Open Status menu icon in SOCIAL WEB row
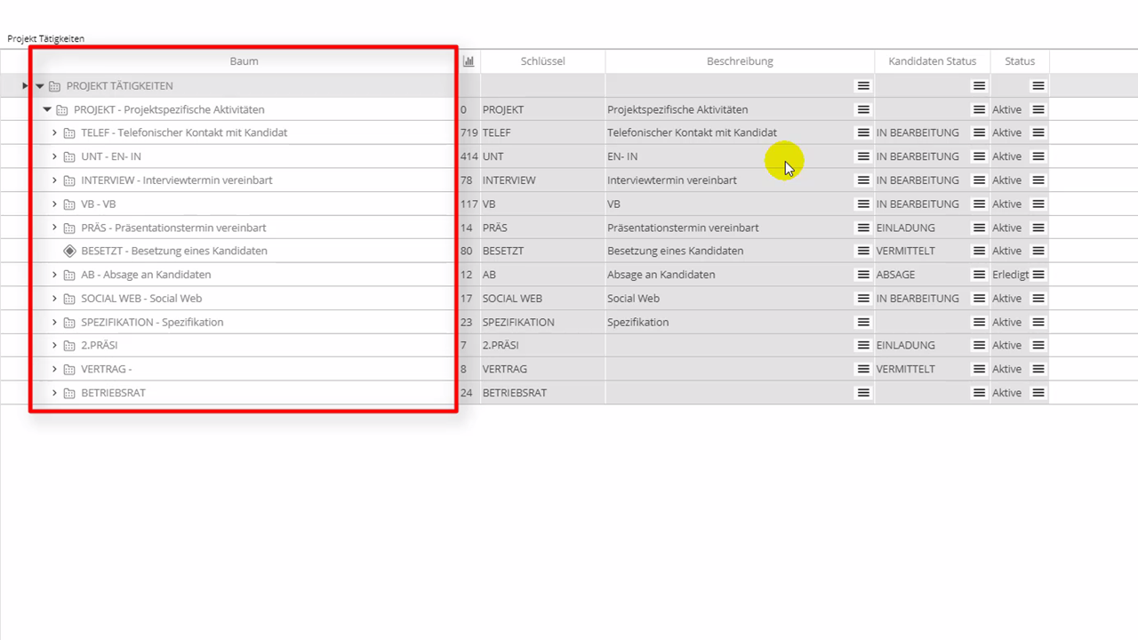The height and width of the screenshot is (640, 1138). (x=1038, y=298)
